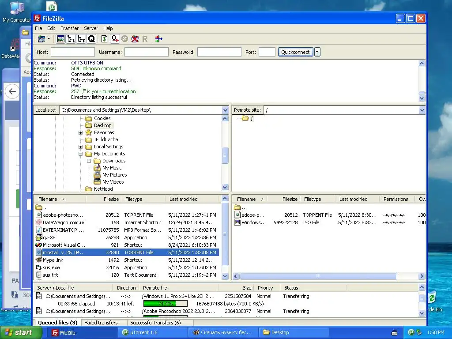The width and height of the screenshot is (452, 339).
Task: Click the cancel operation icon
Action: (124, 39)
